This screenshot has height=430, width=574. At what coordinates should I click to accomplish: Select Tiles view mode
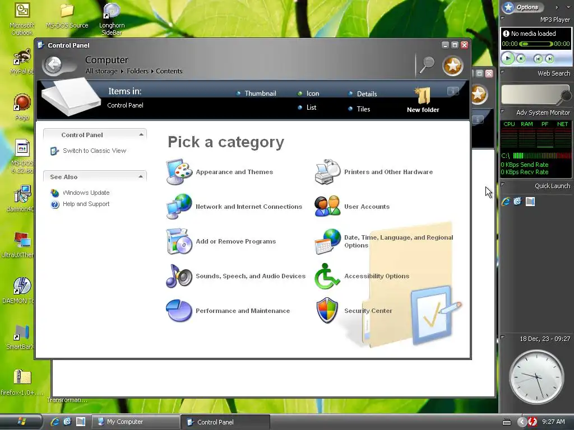click(359, 109)
